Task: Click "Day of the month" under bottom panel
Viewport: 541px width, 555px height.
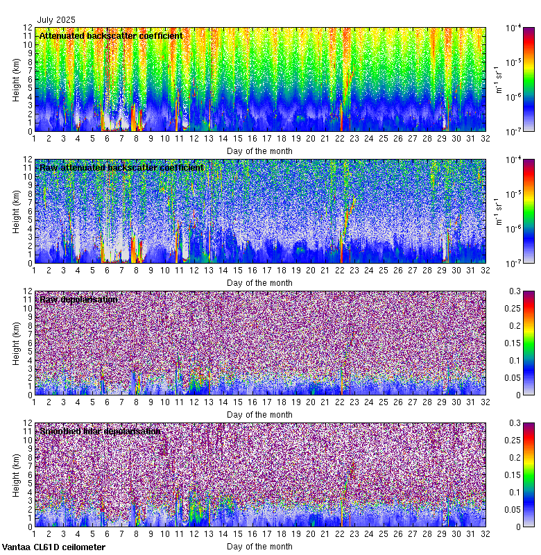Action: pyautogui.click(x=259, y=546)
